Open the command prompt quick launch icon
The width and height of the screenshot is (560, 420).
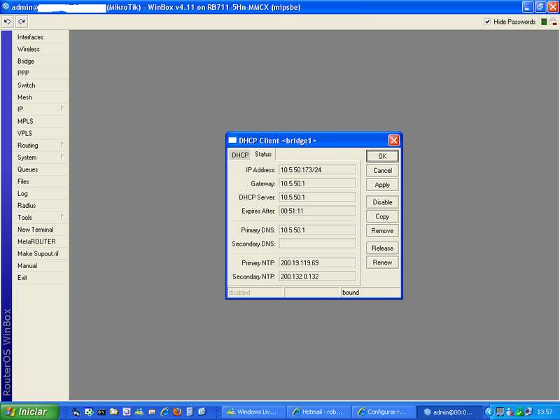(101, 412)
